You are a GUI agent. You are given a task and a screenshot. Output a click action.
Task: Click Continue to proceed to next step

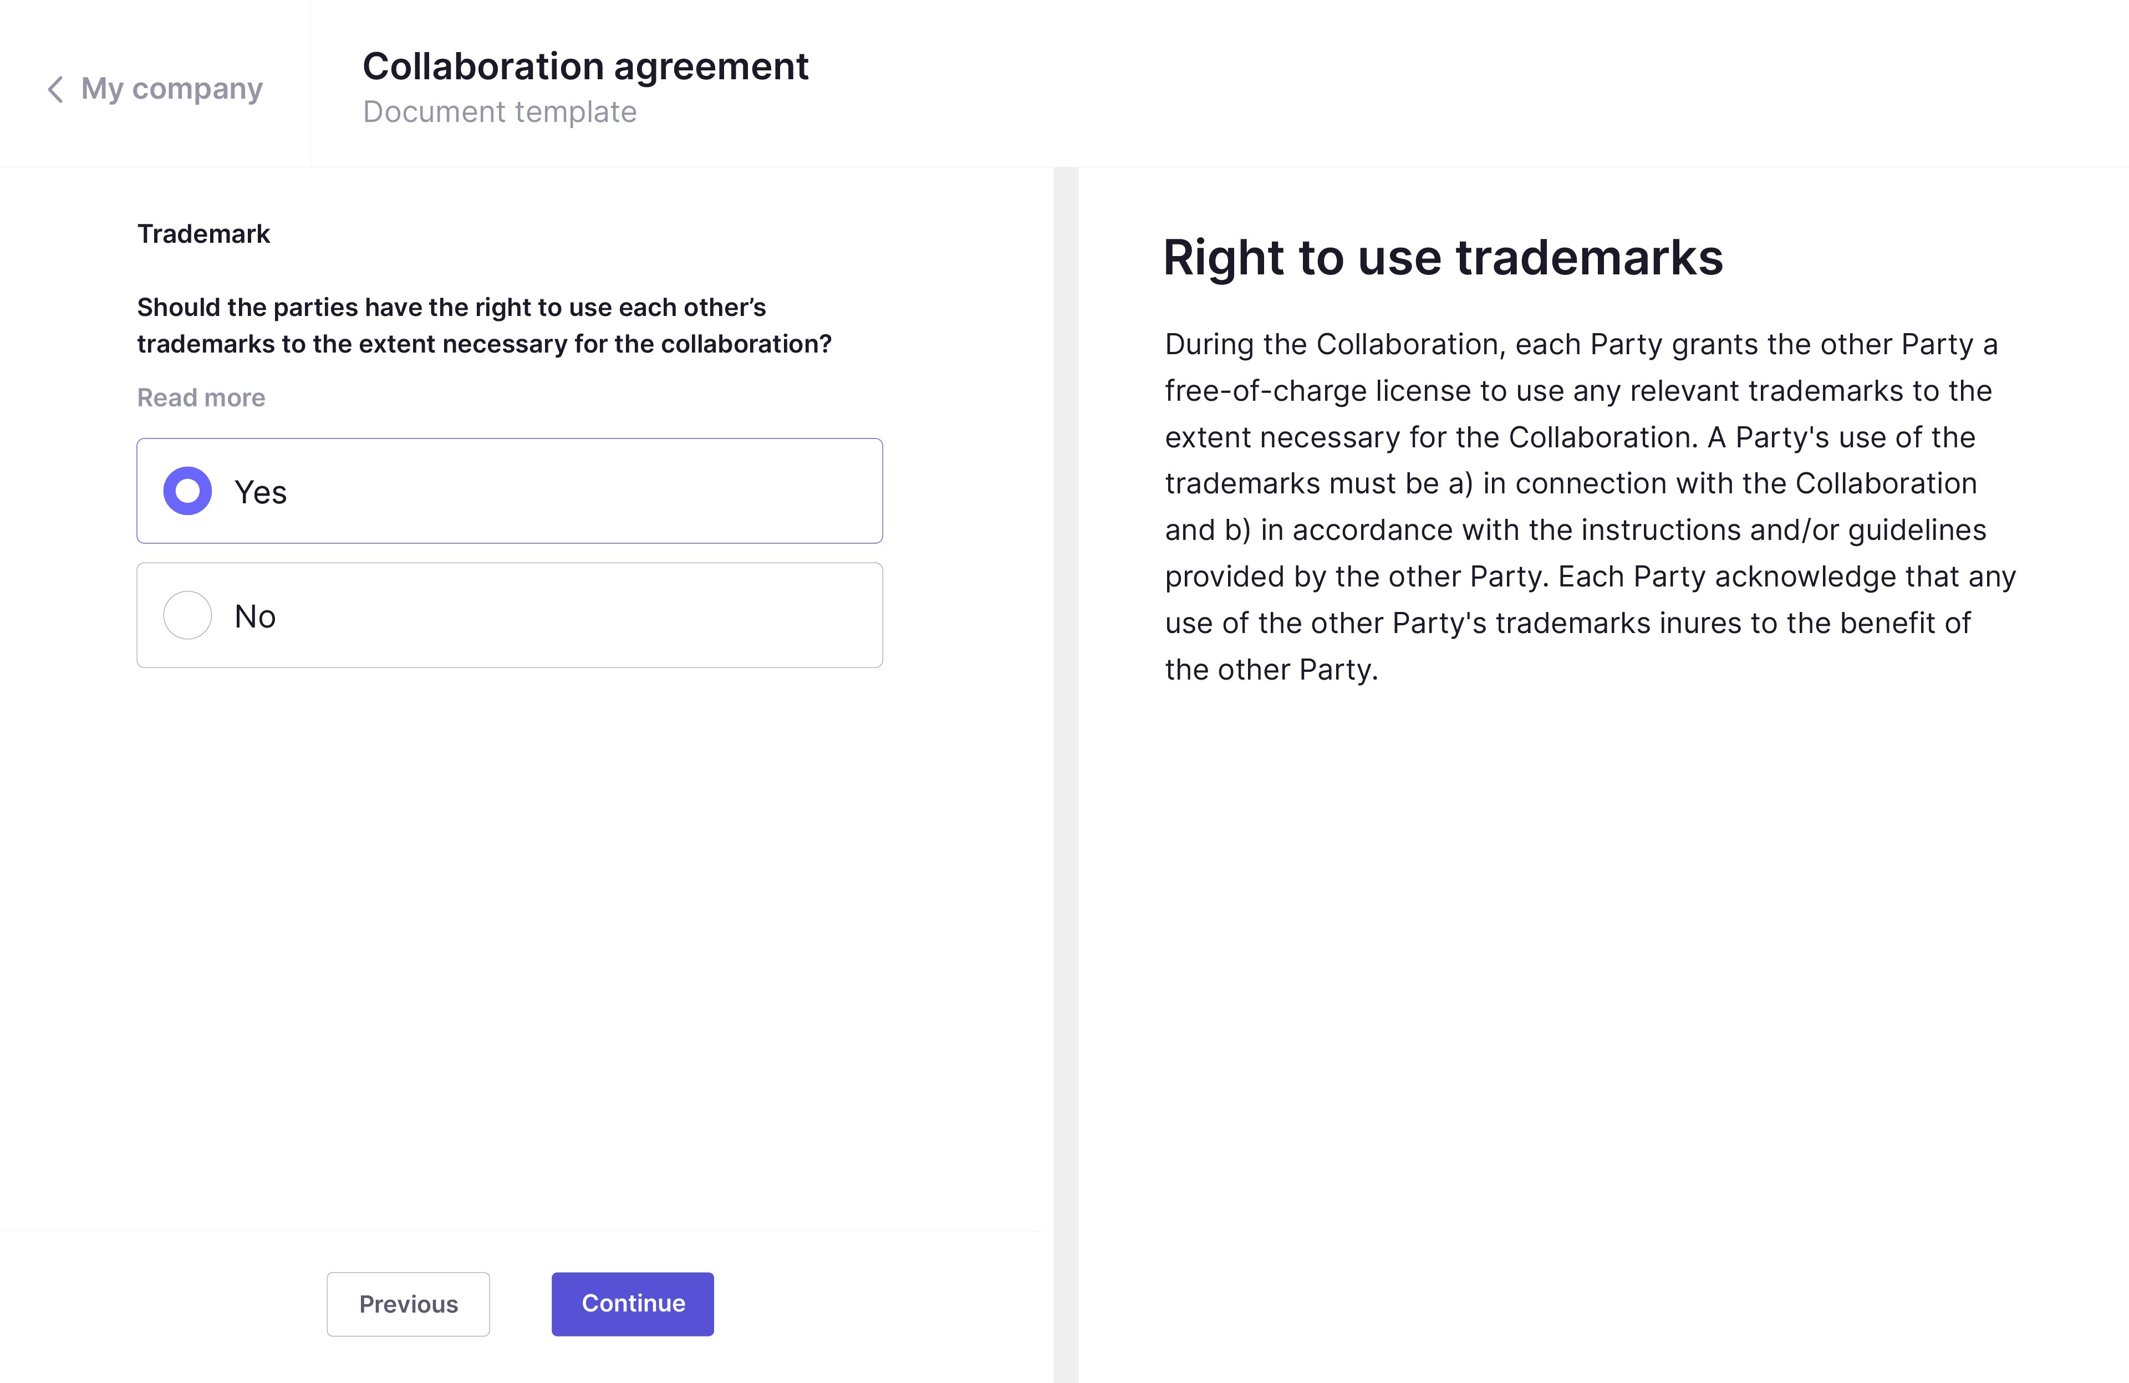point(631,1303)
